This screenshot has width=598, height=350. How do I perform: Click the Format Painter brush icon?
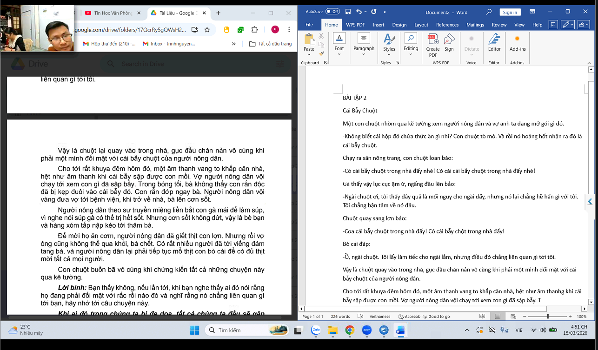[x=321, y=53]
